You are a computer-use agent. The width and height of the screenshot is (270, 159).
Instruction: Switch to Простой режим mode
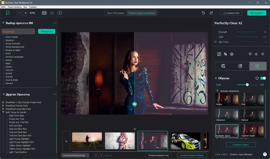tap(116, 13)
